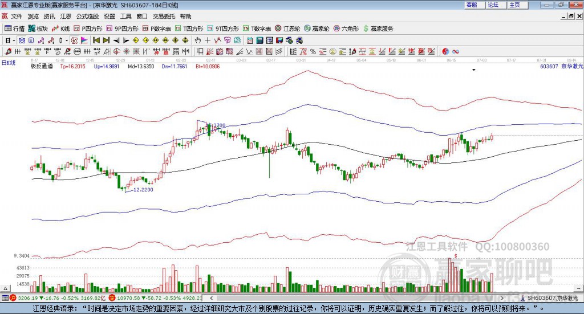Viewport: 584px width, 314px height.
Task: Open the 公式选股 menu
Action: (x=87, y=17)
